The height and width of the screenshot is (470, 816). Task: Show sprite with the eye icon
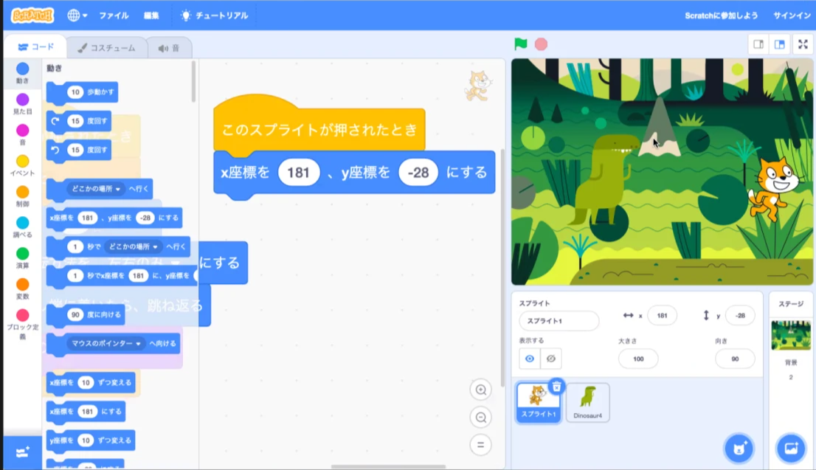529,359
